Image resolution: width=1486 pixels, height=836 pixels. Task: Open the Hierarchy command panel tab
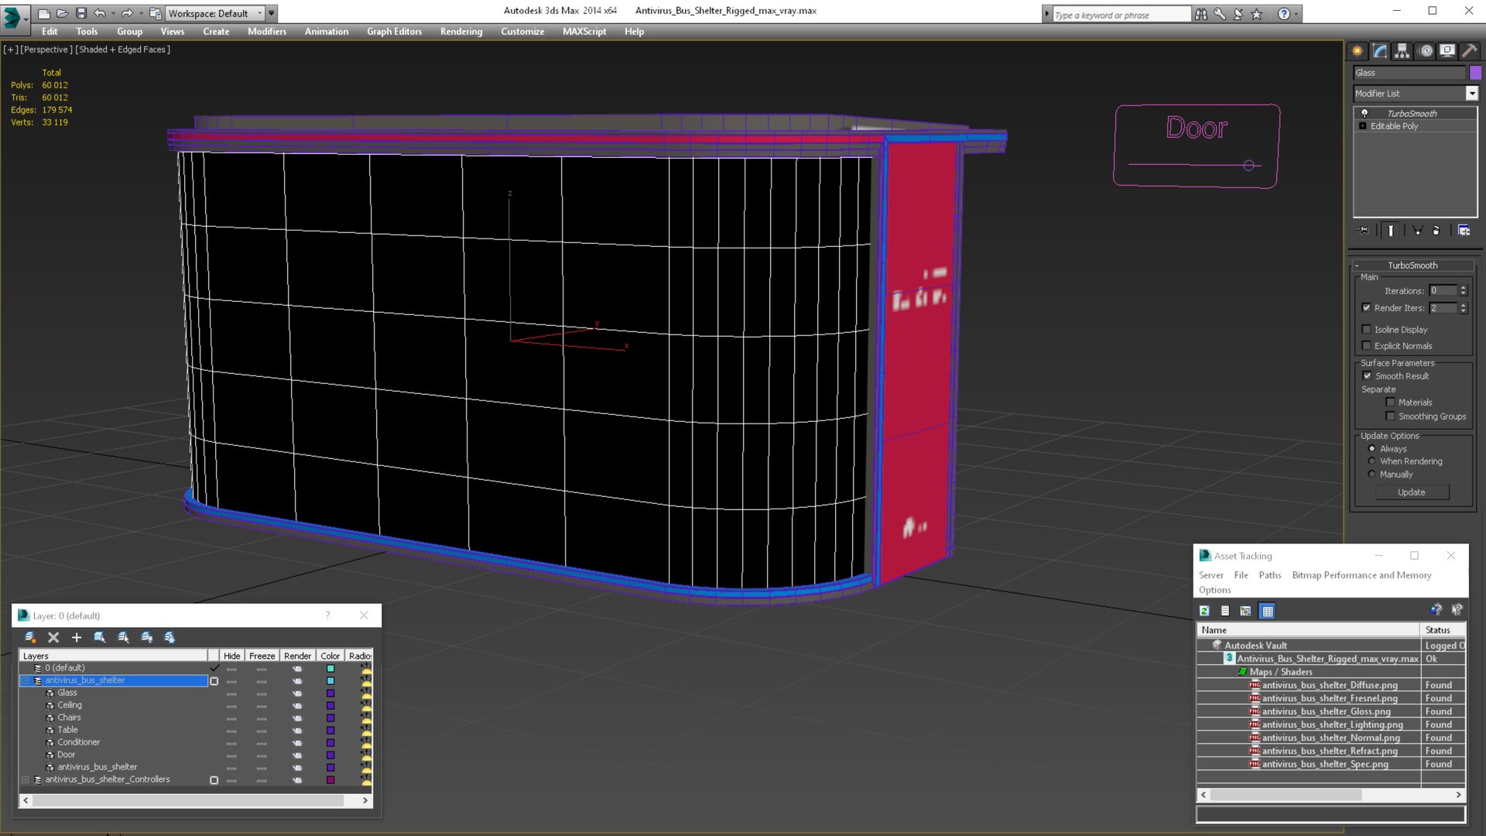pos(1402,51)
